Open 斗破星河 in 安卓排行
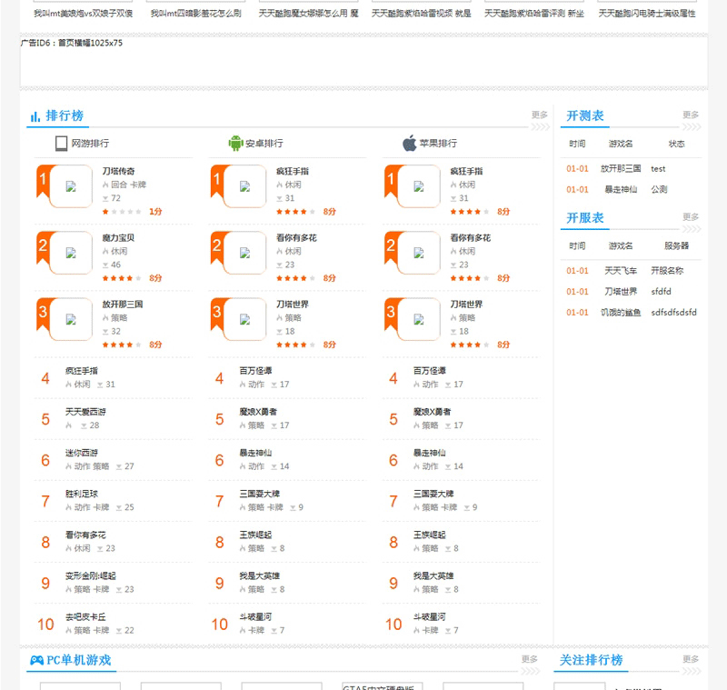The height and width of the screenshot is (690, 727). point(256,617)
